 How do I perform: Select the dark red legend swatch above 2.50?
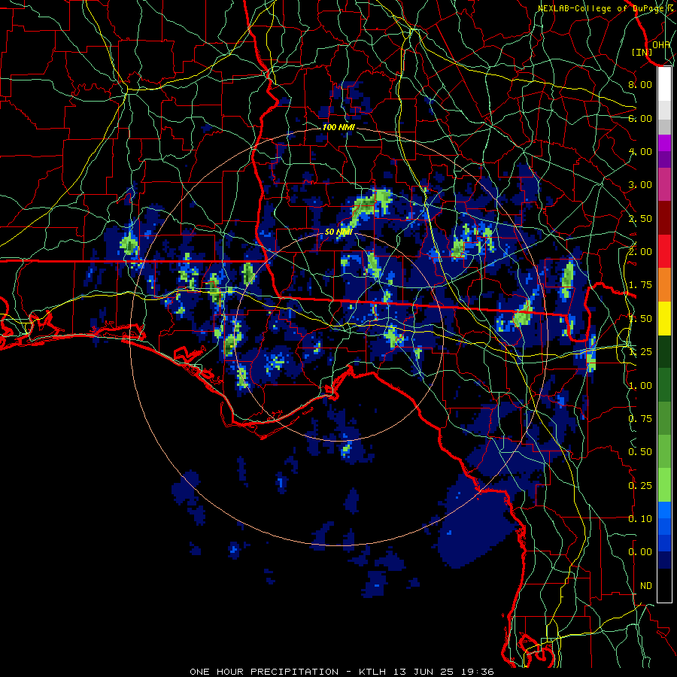click(x=664, y=218)
